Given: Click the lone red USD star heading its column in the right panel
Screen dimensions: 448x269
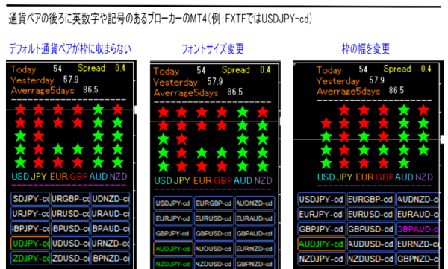Looking at the screenshot, I should point(326,124).
